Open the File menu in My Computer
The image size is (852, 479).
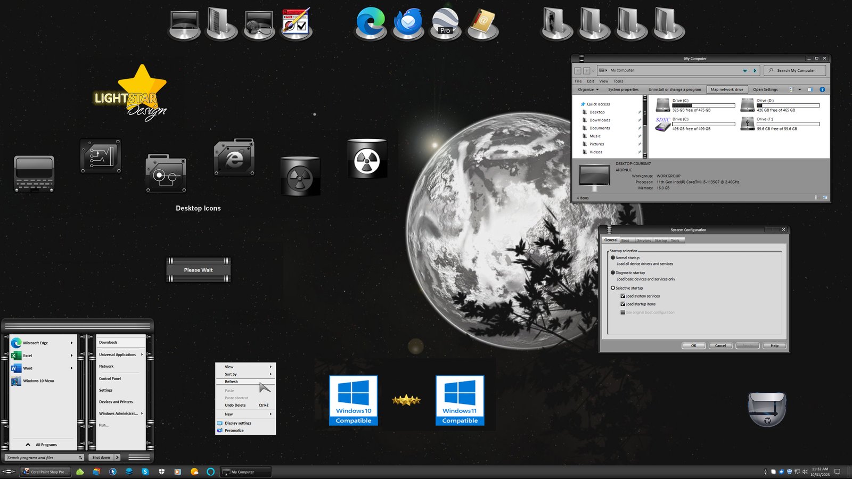click(578, 81)
